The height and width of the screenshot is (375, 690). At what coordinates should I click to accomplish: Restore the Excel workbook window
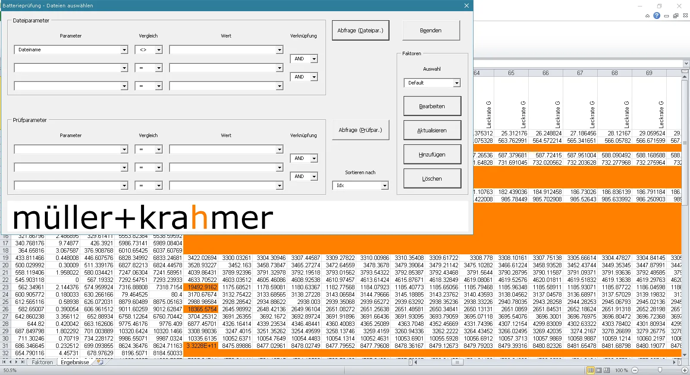[x=676, y=16]
